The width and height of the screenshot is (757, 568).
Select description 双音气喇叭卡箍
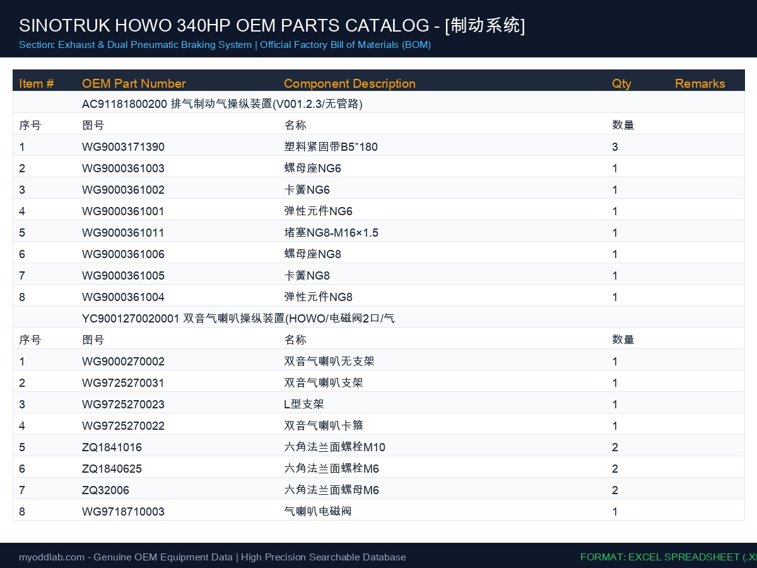324,426
